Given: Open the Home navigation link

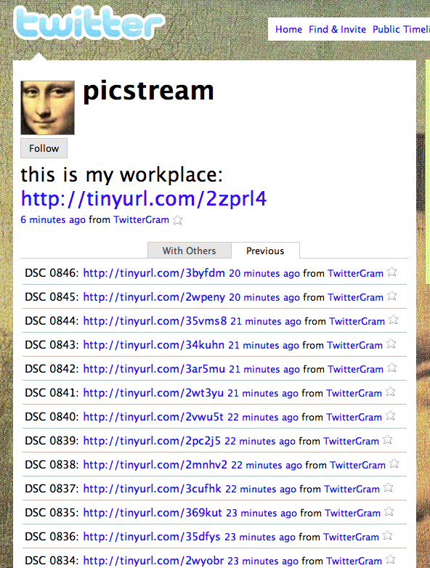Looking at the screenshot, I should pos(288,29).
